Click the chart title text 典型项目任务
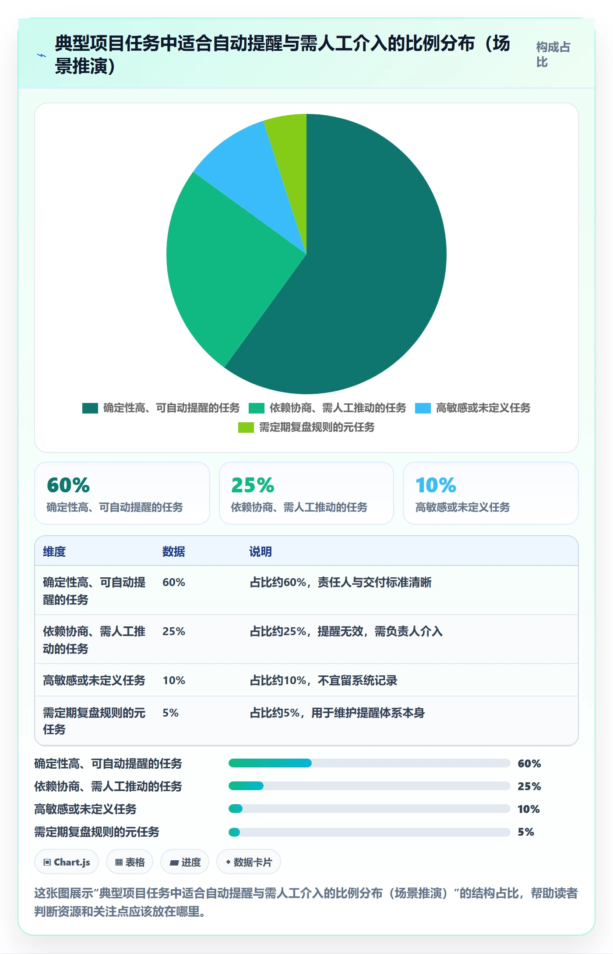 [107, 44]
